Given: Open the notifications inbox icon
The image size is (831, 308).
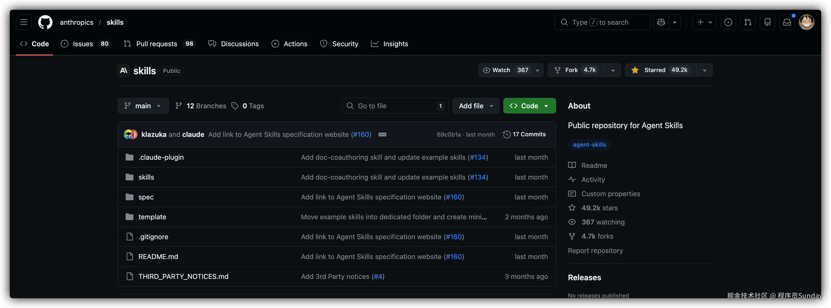Looking at the screenshot, I should coord(787,22).
